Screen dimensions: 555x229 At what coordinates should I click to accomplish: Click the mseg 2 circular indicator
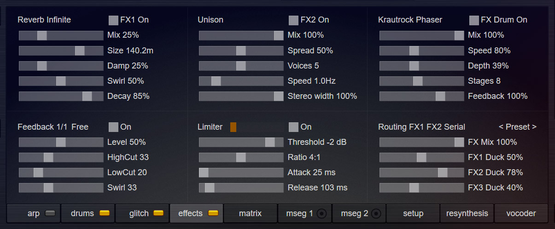376,213
